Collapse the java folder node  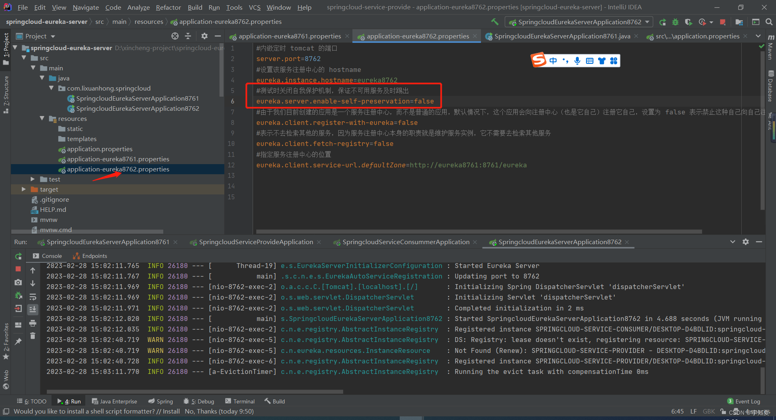42,78
